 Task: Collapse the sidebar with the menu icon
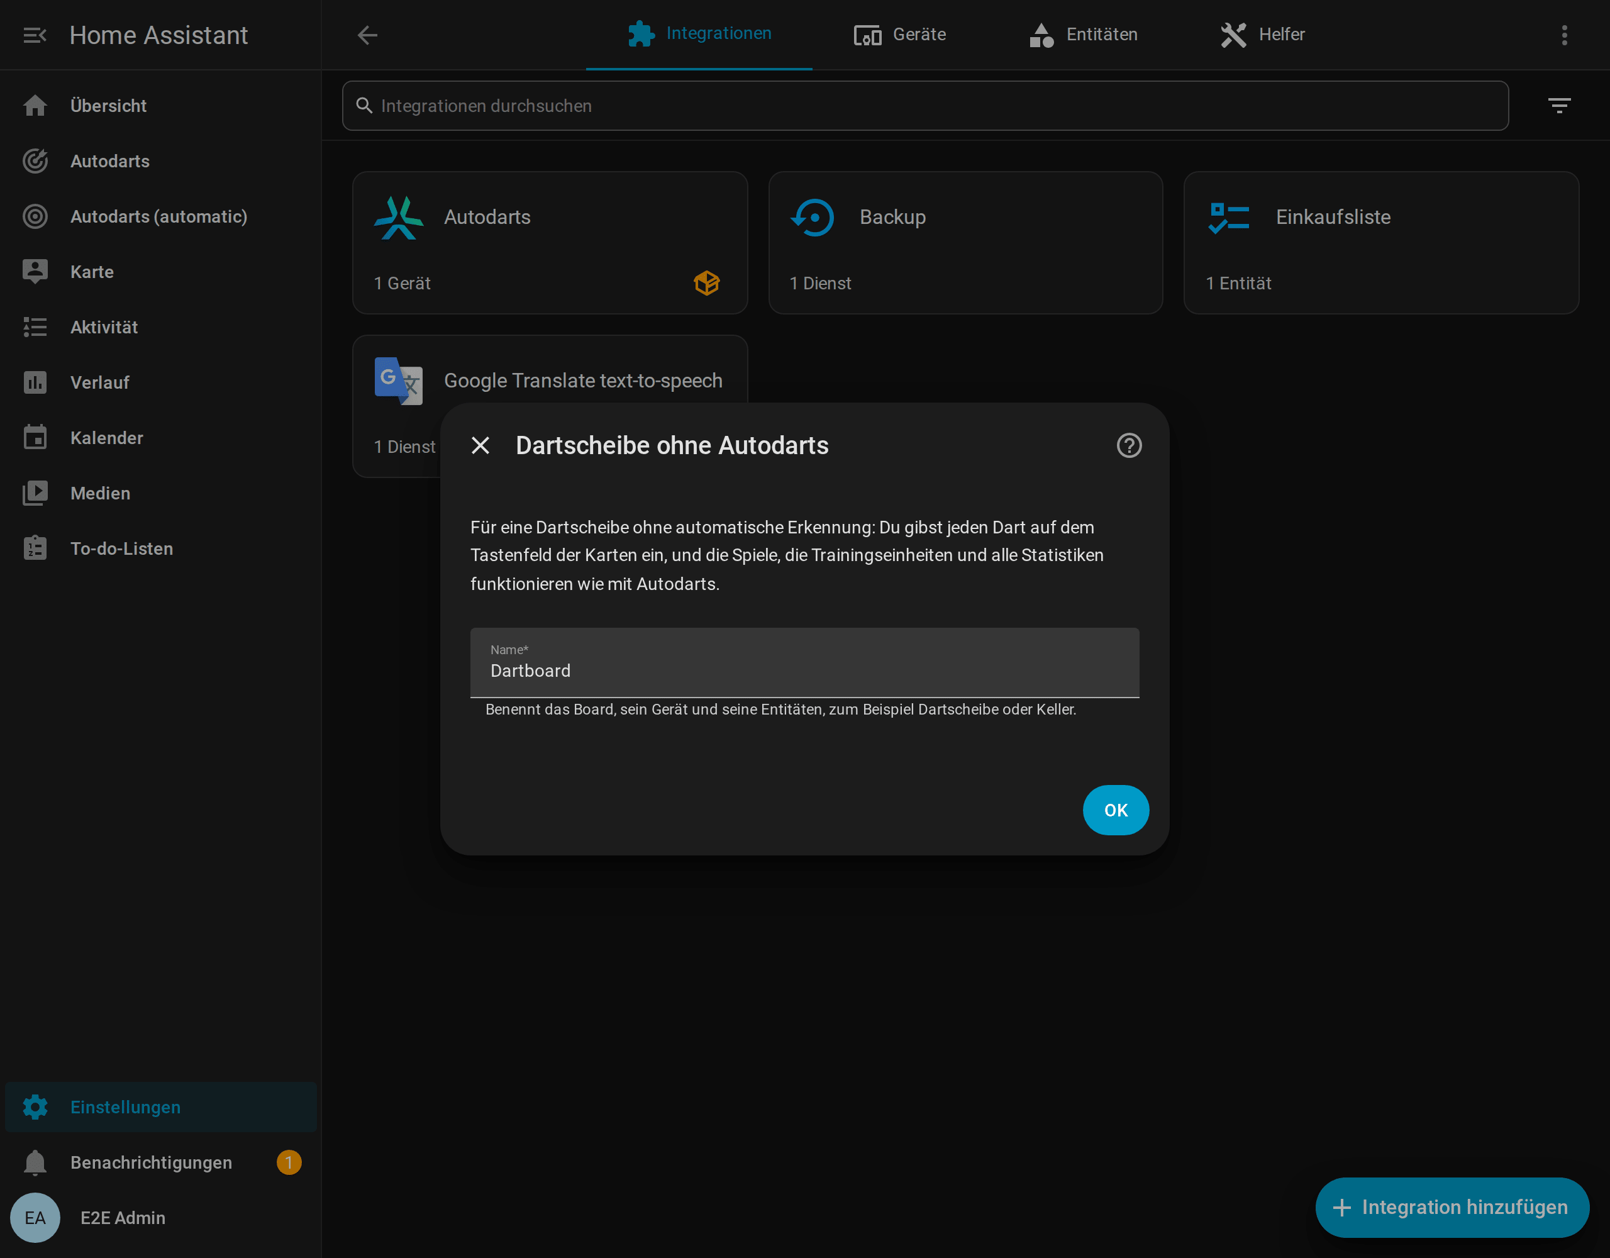point(35,35)
